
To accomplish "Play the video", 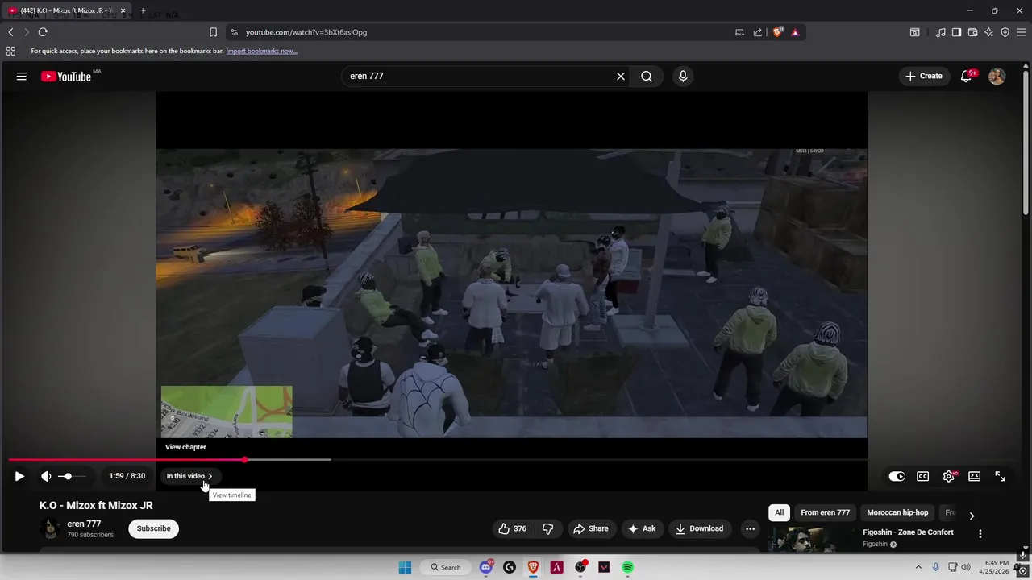I will (x=19, y=476).
